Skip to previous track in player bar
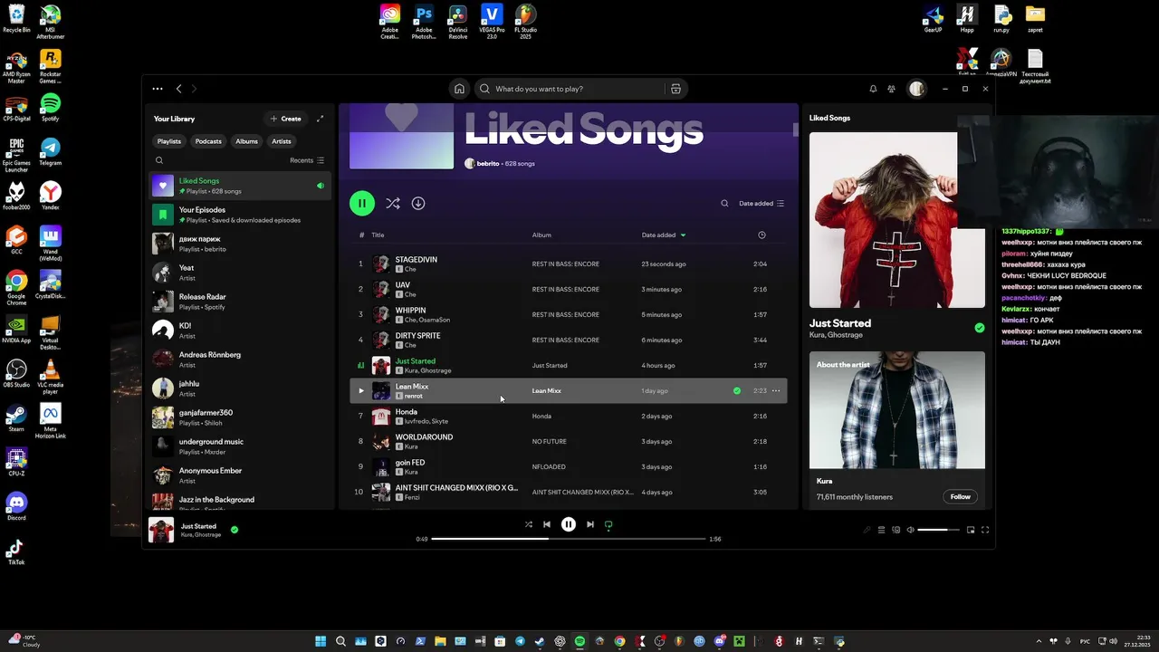 [x=547, y=524]
